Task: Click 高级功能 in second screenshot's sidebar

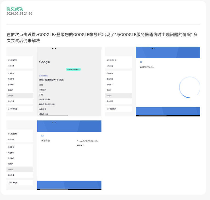Action: pyautogui.click(x=110, y=66)
